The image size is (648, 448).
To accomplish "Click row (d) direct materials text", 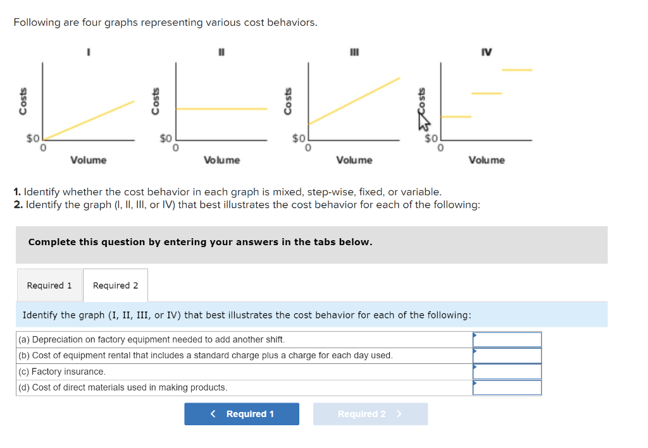I will coord(123,387).
